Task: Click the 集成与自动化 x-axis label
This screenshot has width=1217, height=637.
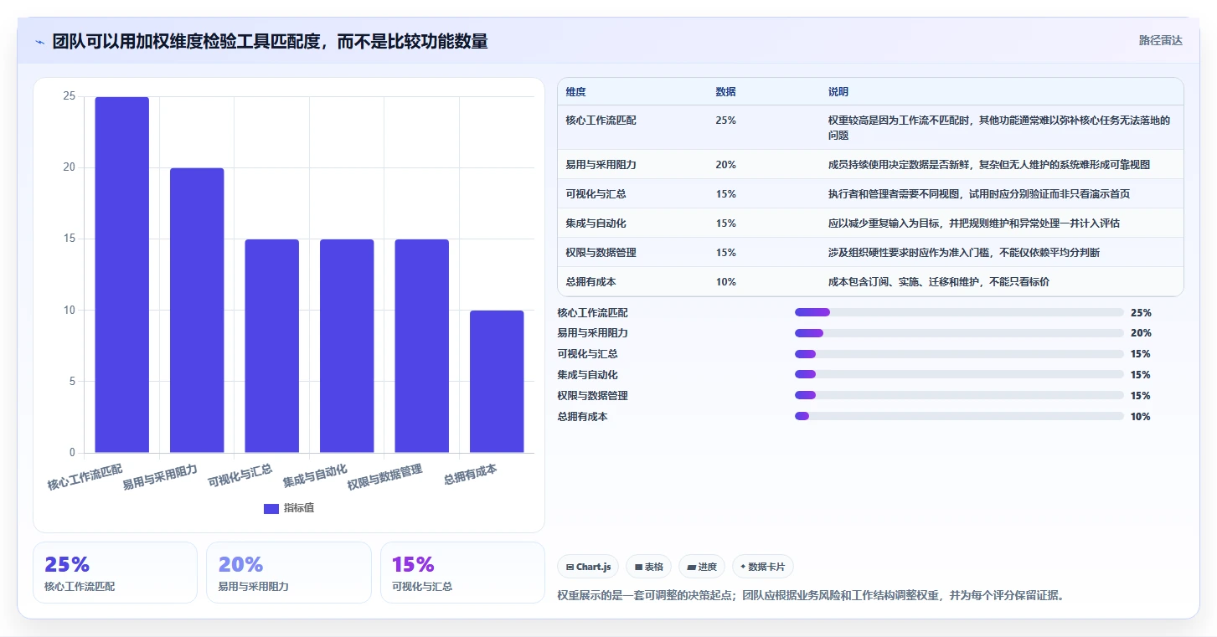Action: pyautogui.click(x=315, y=475)
